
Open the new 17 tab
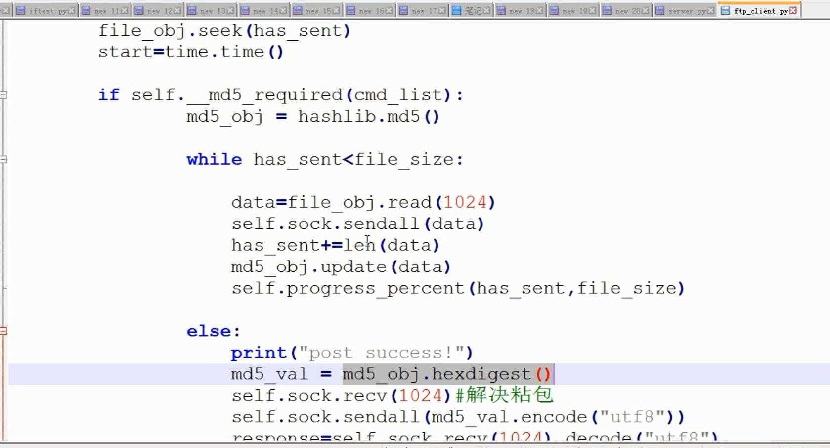pyautogui.click(x=423, y=11)
